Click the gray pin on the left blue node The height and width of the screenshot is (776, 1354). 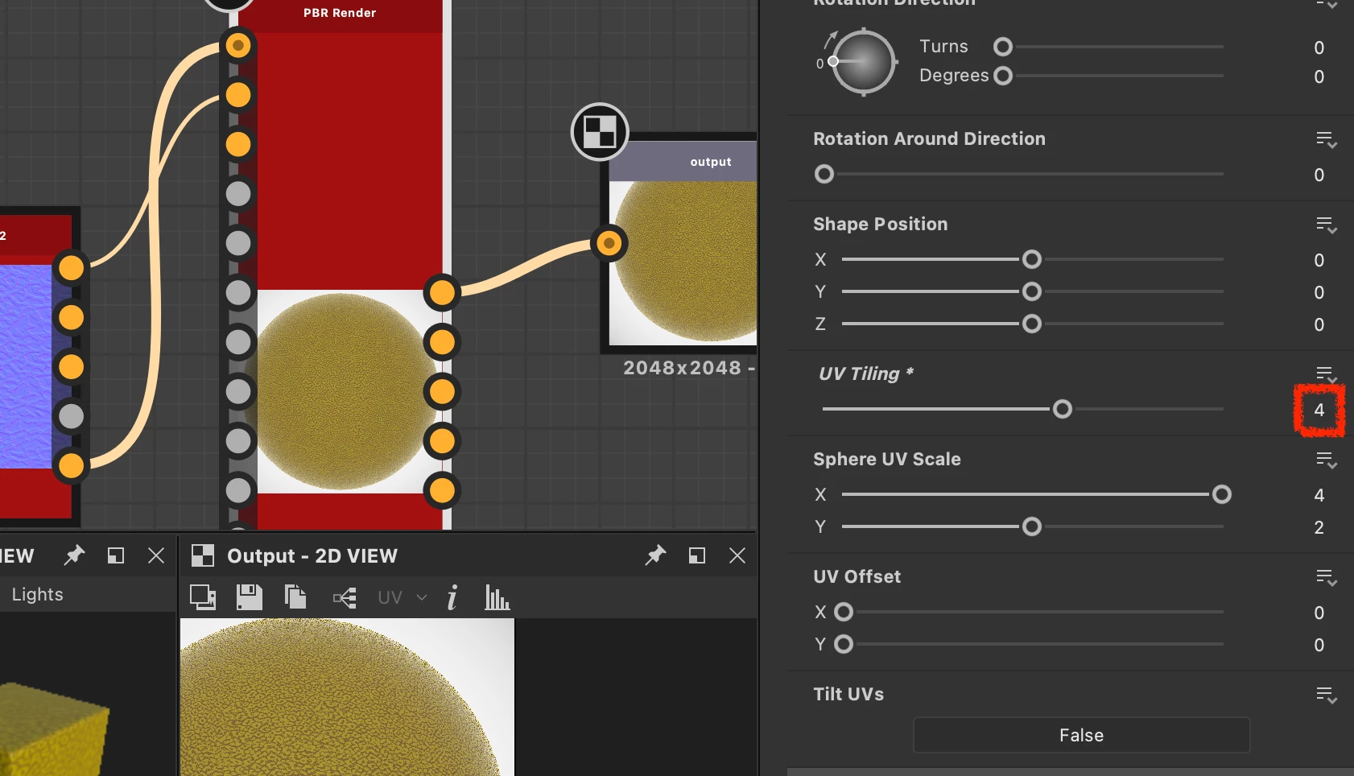pos(72,416)
